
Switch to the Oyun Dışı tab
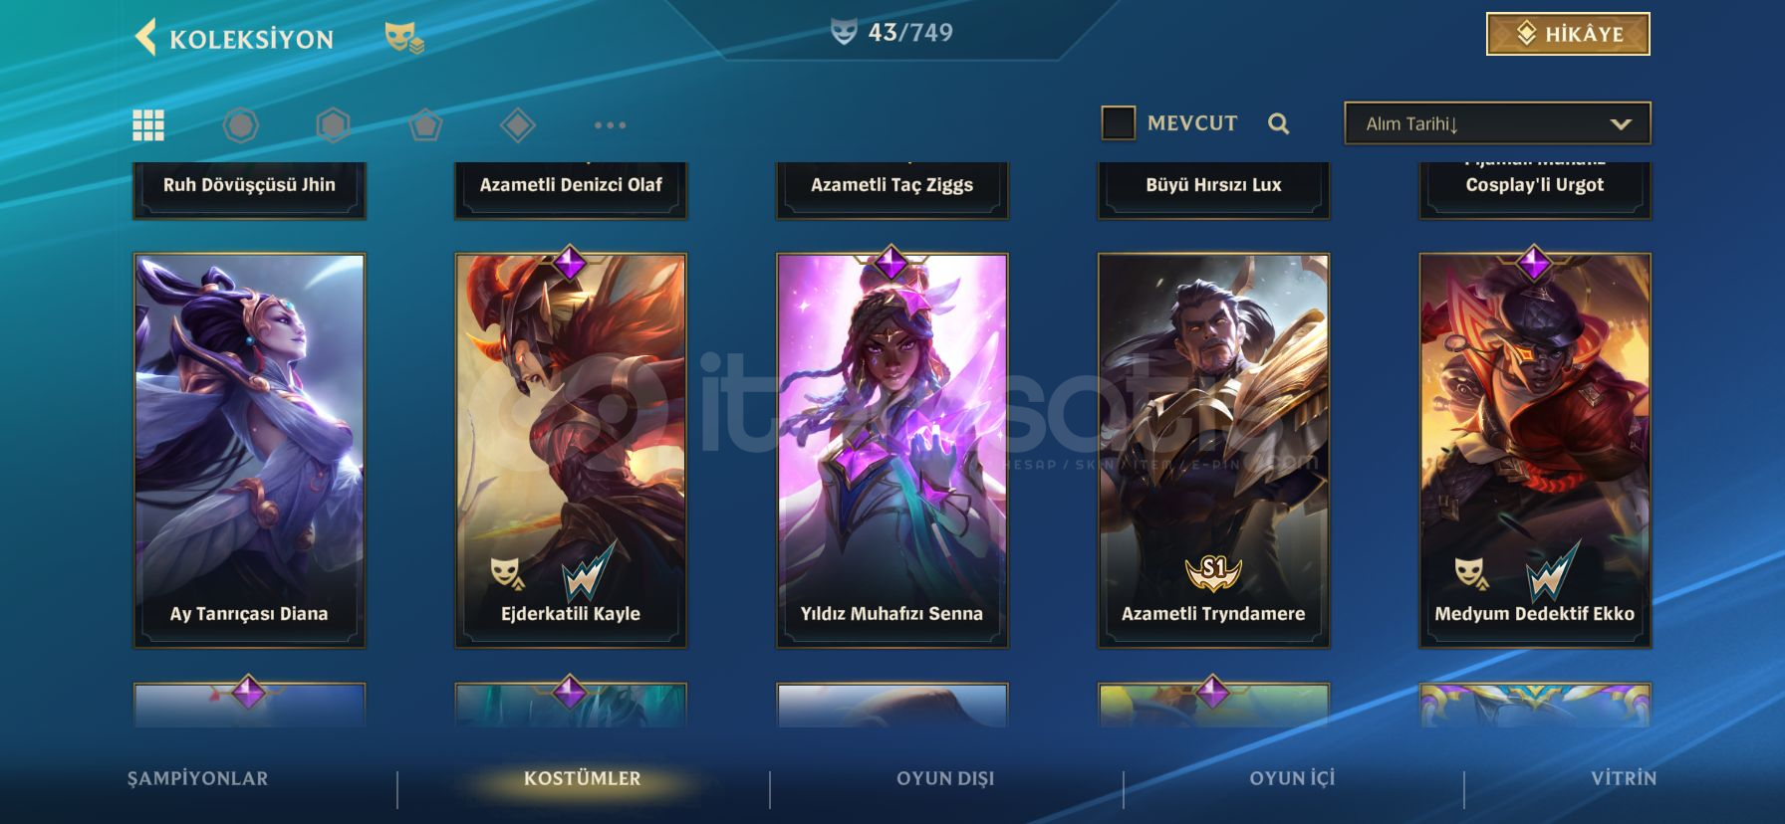click(945, 778)
